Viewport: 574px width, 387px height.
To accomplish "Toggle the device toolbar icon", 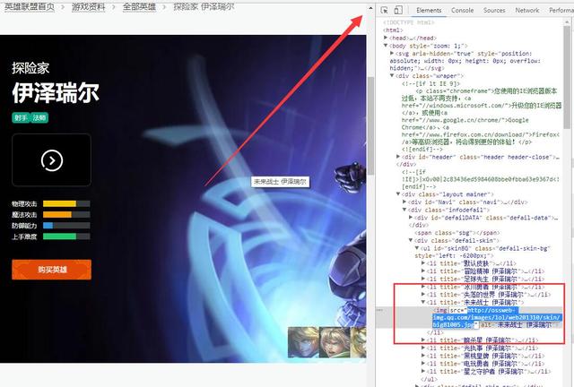I will click(398, 10).
